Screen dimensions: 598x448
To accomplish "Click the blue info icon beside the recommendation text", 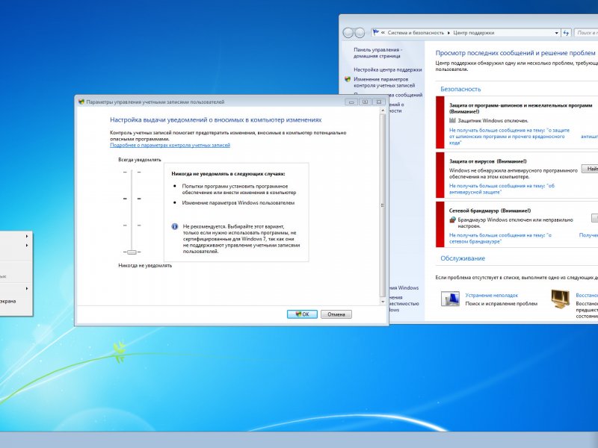I will click(175, 226).
